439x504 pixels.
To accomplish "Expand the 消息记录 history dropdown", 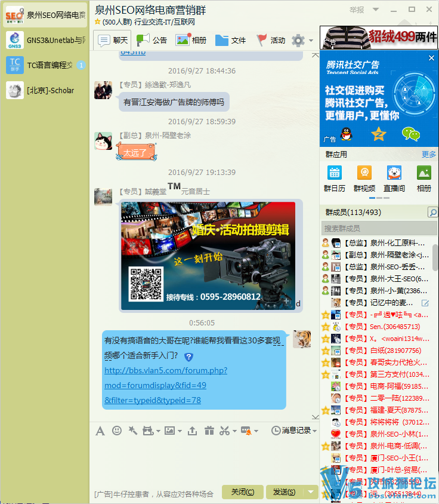I will click(x=314, y=431).
